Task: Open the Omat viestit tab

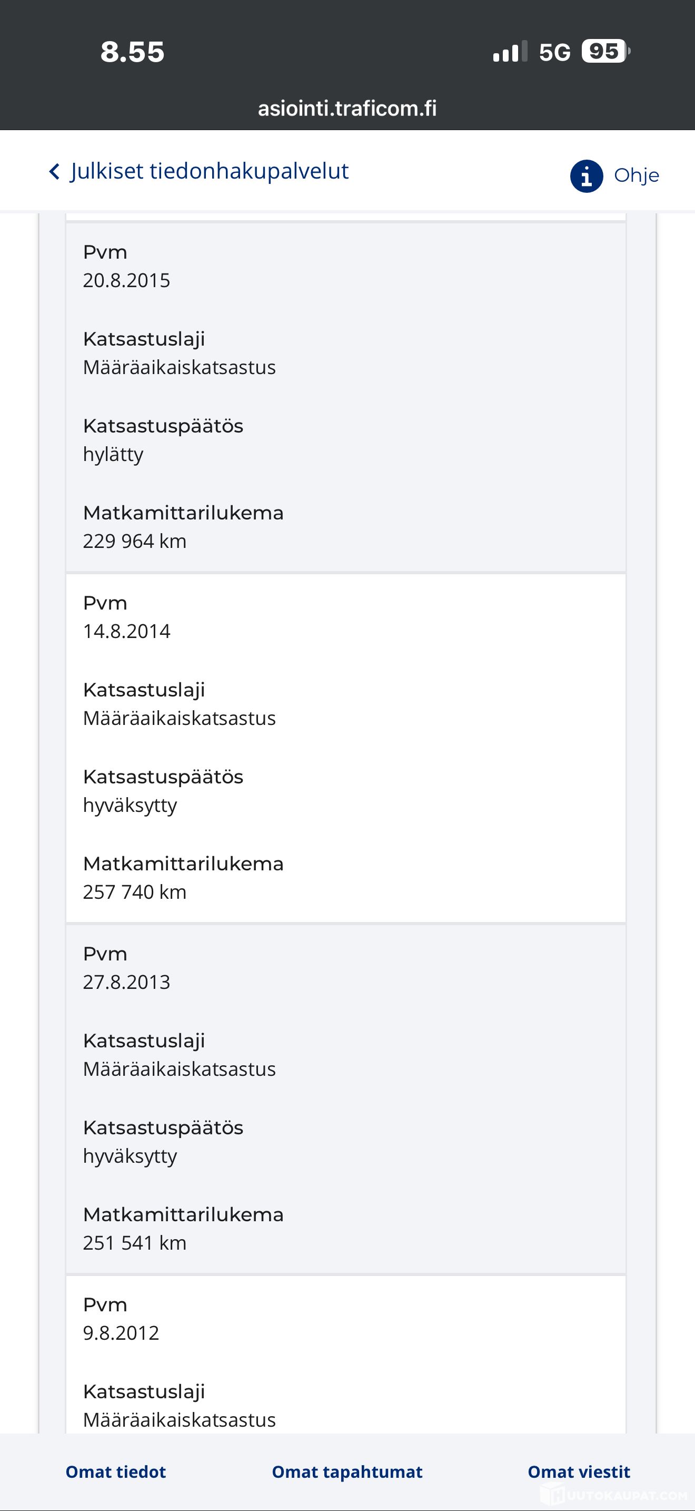Action: click(579, 1471)
